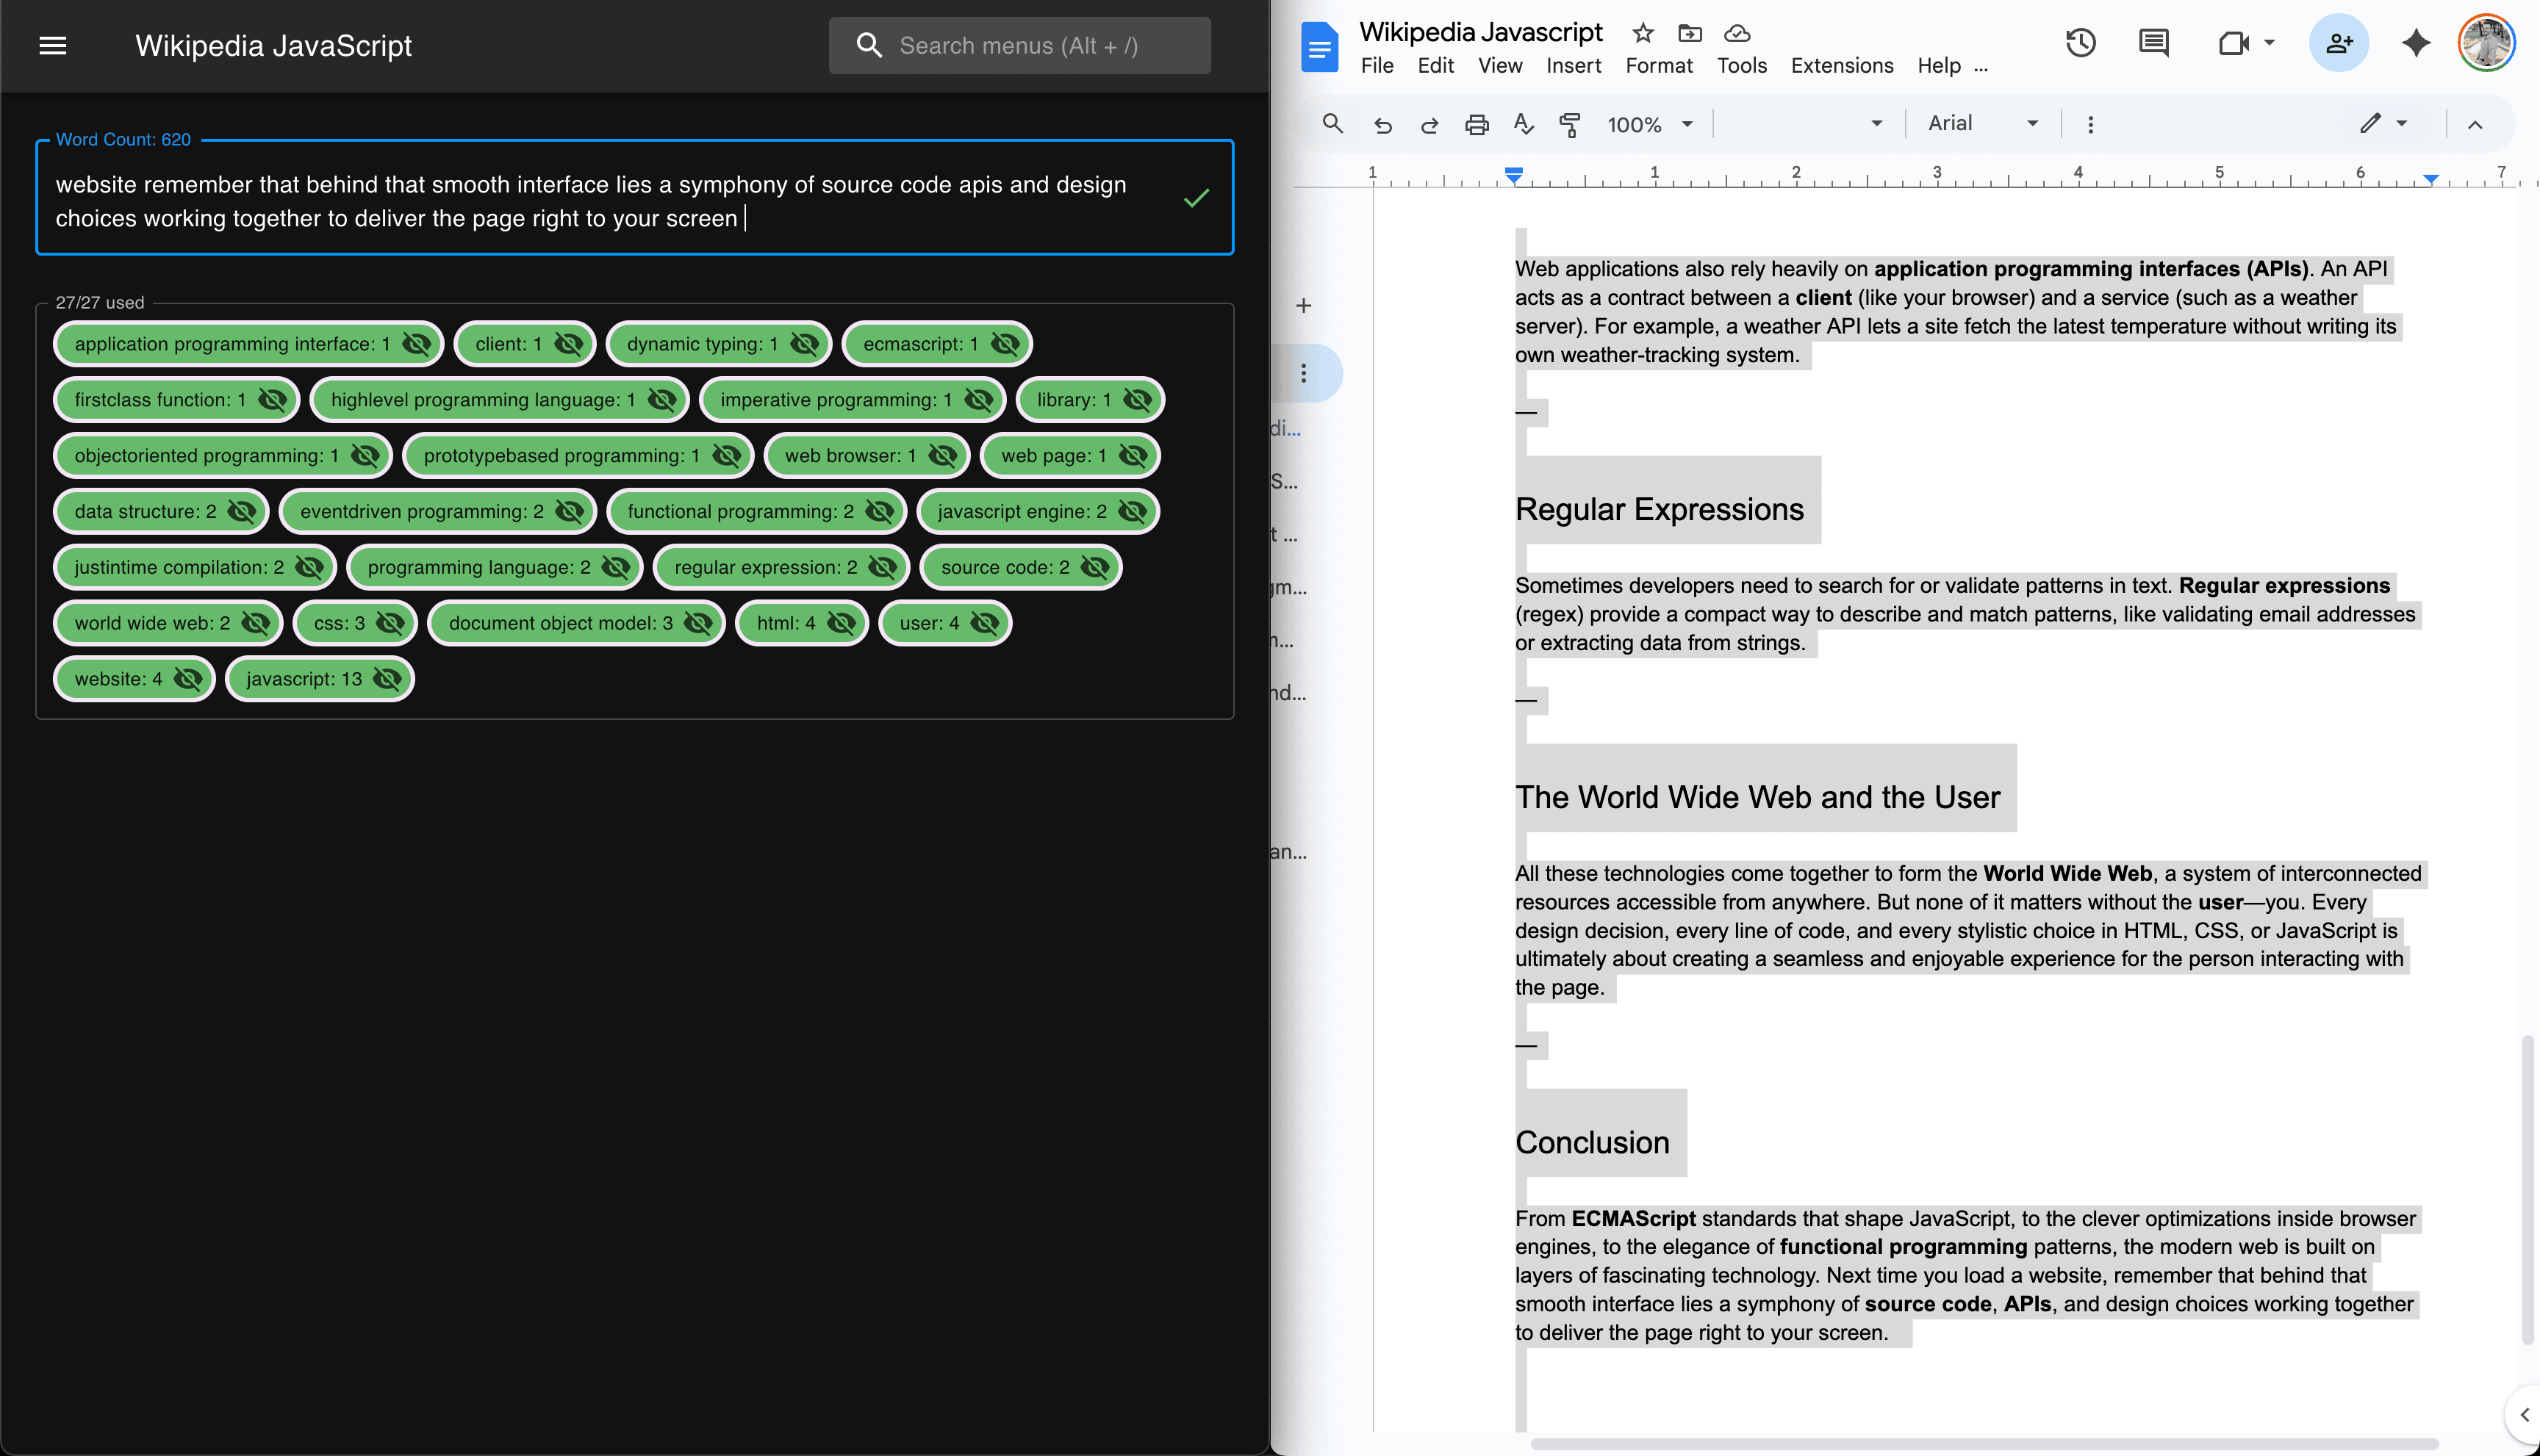Open the hamburger menu in keyword app
Viewport: 2540px width, 1456px height.
point(52,45)
